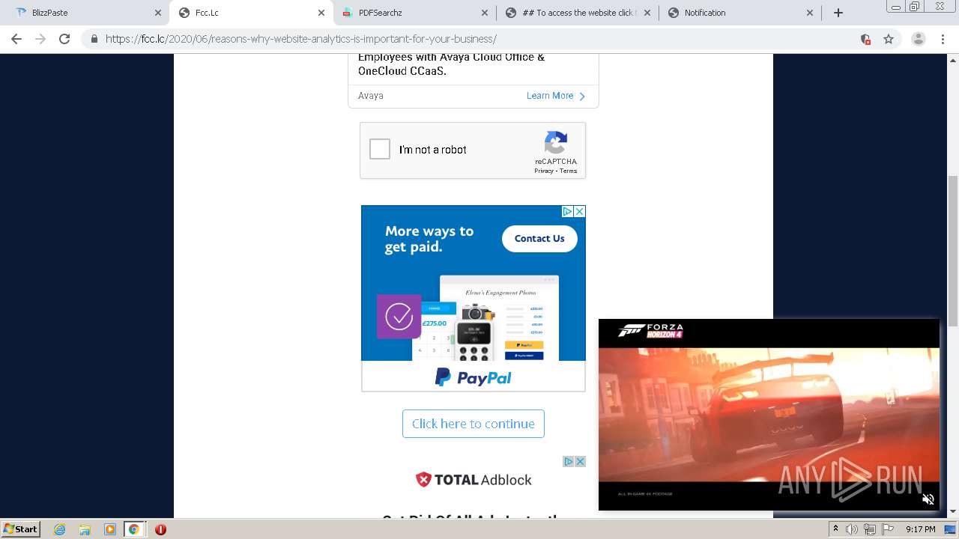This screenshot has height=539, width=959.
Task: Check the I'm not a robot checkbox
Action: pos(380,149)
